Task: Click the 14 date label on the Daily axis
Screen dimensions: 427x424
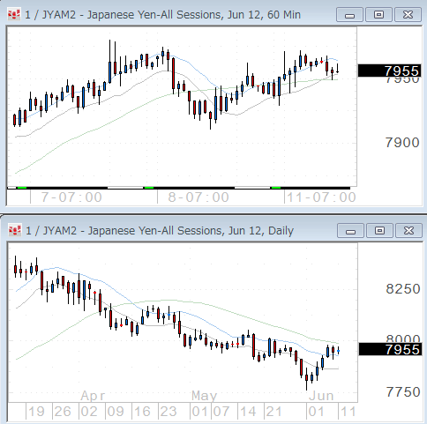Action: tap(248, 412)
